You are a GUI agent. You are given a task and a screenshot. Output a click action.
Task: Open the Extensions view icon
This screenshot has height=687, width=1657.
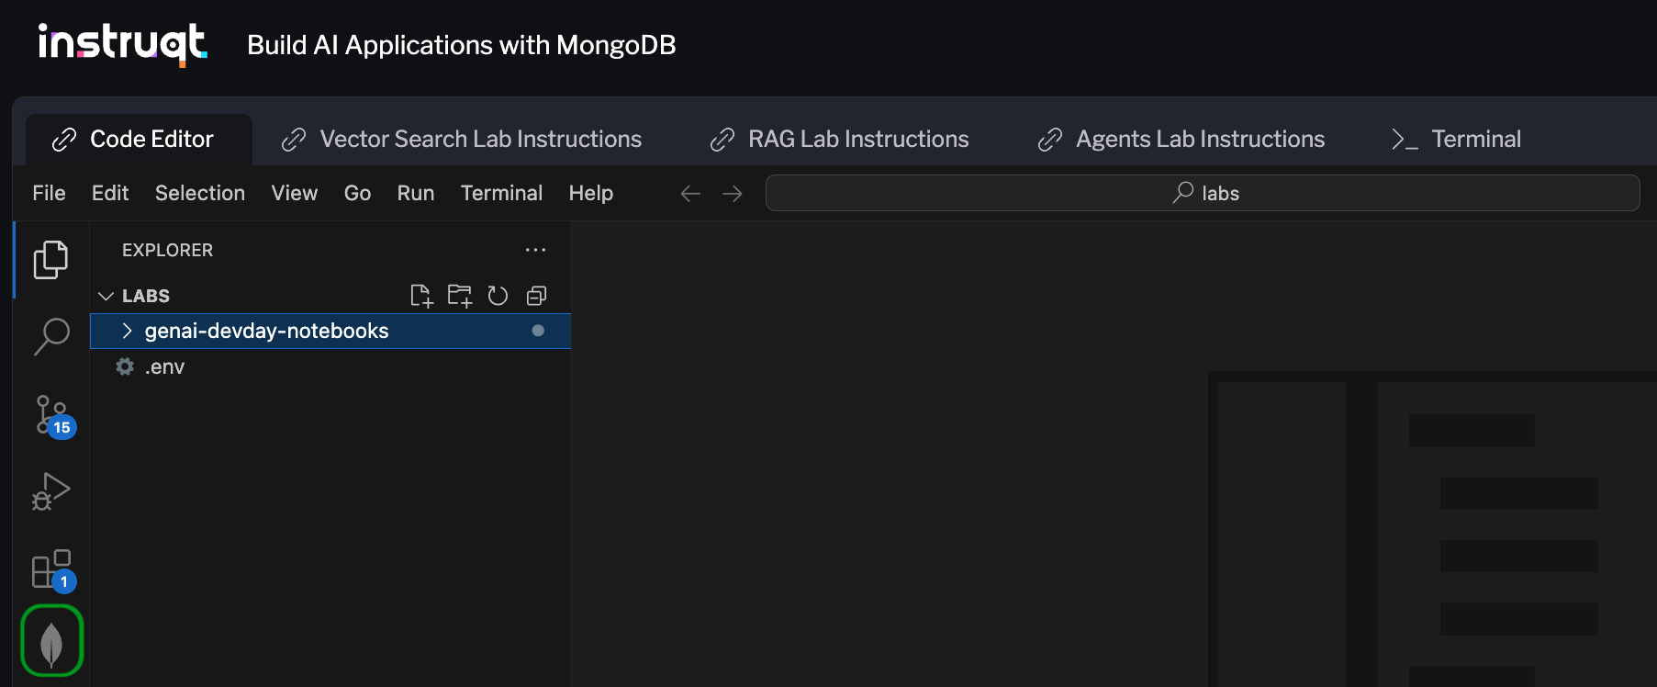[52, 569]
